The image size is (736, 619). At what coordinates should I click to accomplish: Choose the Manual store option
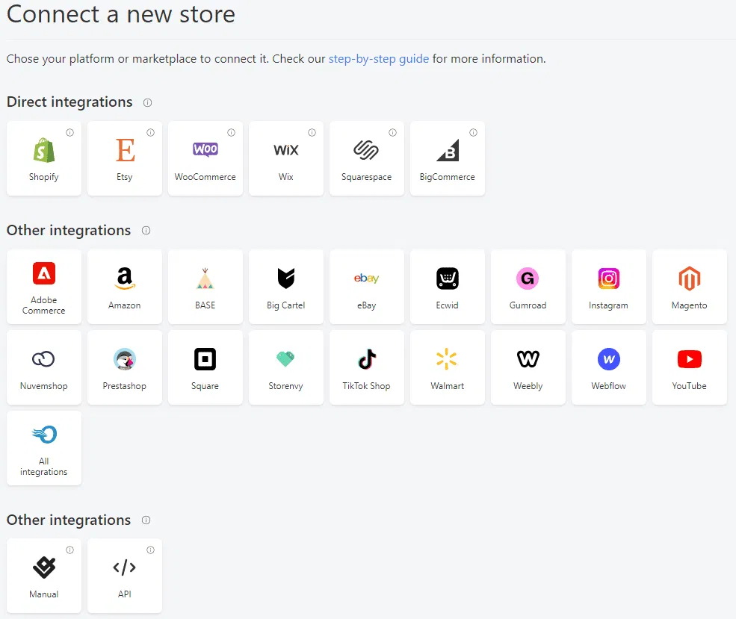[x=43, y=575]
